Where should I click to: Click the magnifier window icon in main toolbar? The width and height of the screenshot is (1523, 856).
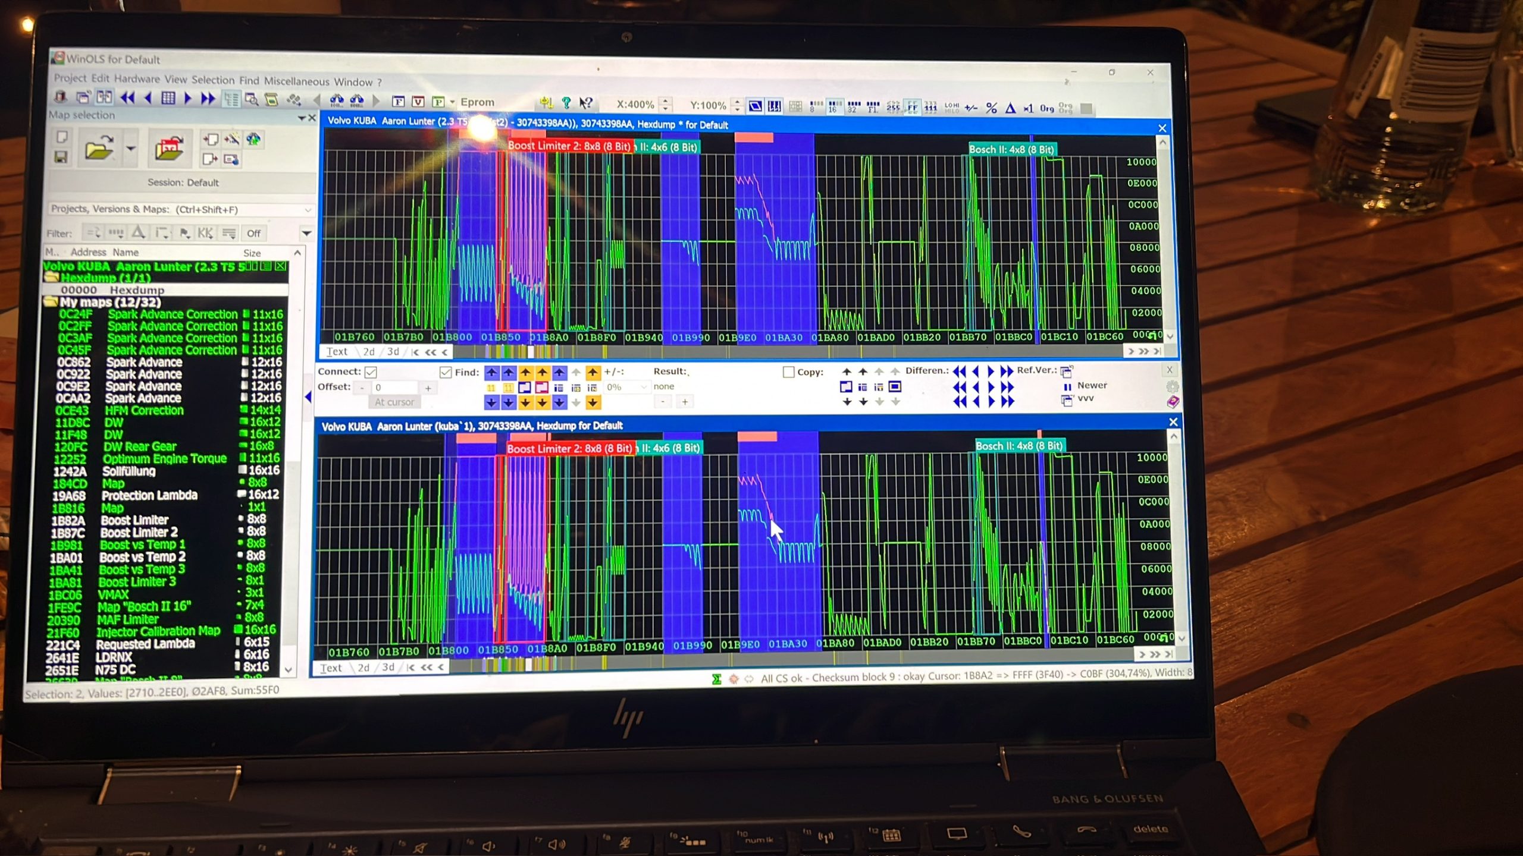[252, 100]
